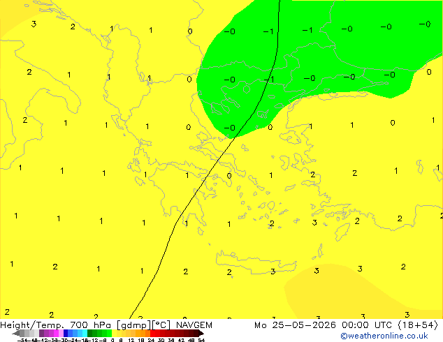Click the dark green swatch in the legend

(x=89, y=334)
